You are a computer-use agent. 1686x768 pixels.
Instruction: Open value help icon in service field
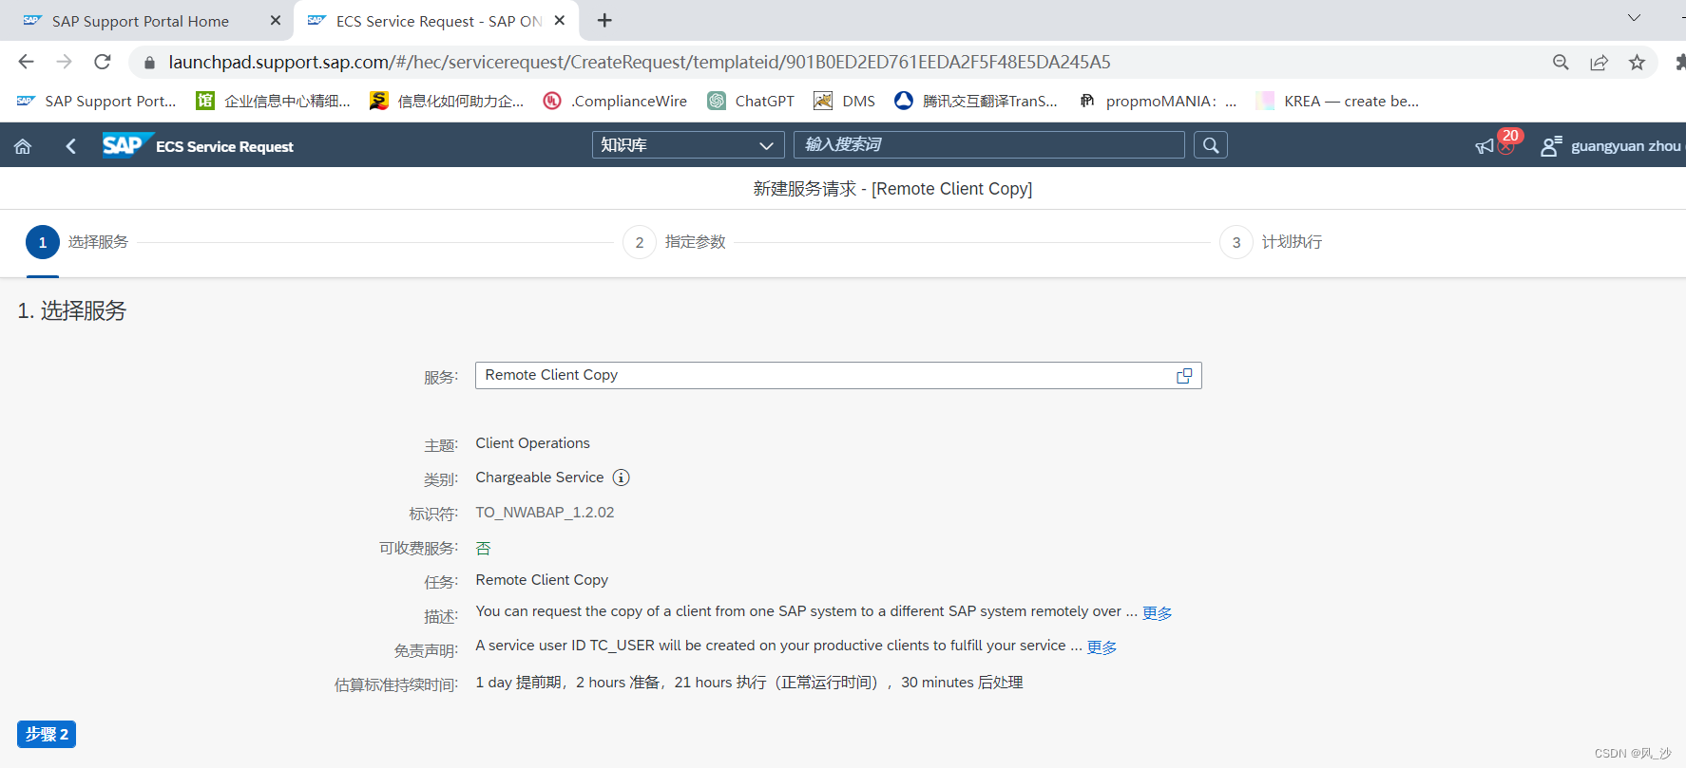point(1184,376)
